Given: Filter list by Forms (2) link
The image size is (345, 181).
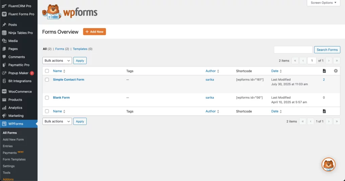Looking at the screenshot, I should [x=62, y=49].
